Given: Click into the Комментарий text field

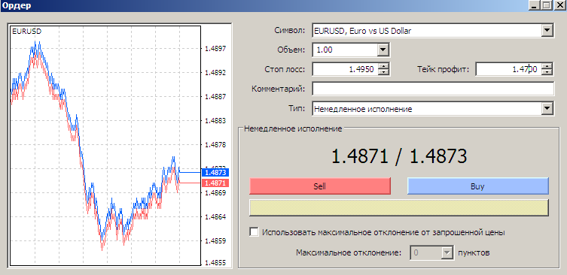Looking at the screenshot, I should pyautogui.click(x=433, y=89).
